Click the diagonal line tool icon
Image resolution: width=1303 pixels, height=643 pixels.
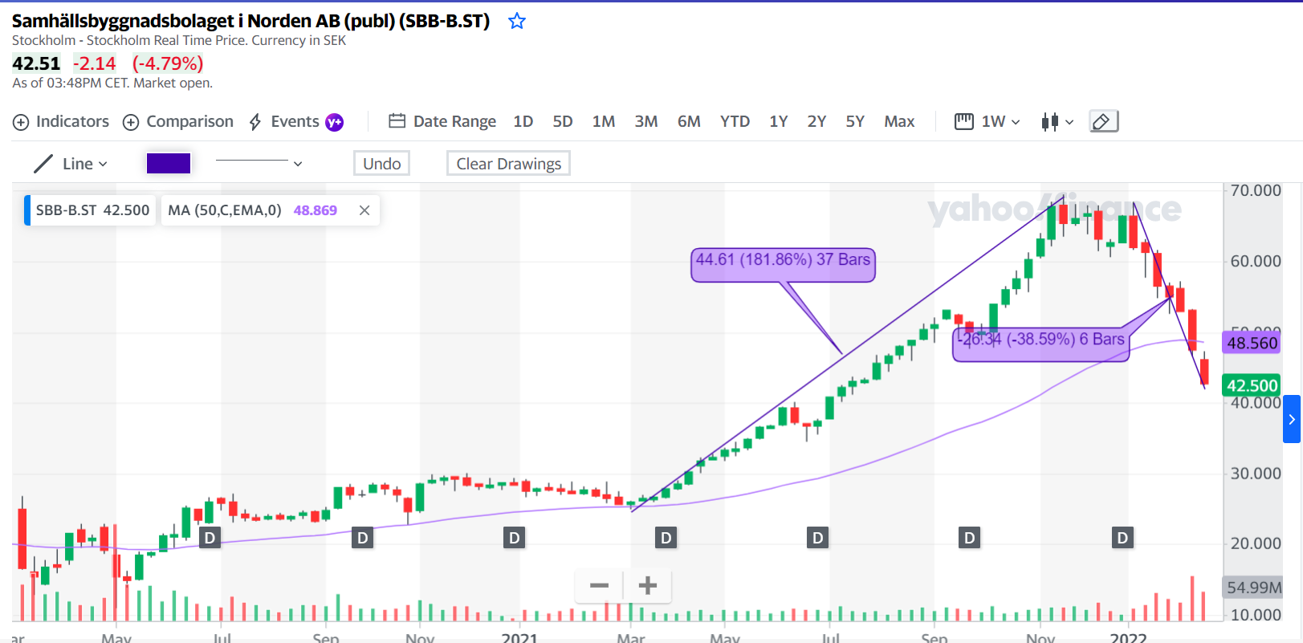[x=43, y=164]
